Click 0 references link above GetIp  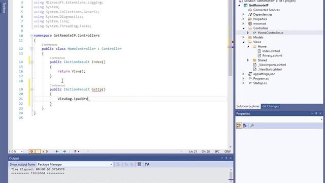point(57,85)
